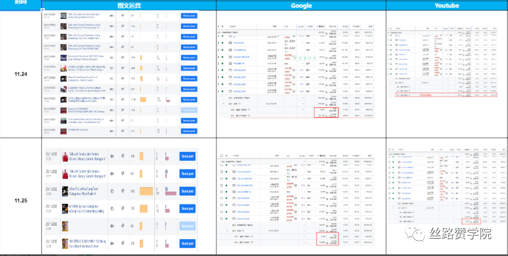Click Boost post for 11.25 '#SemiTrailer 6' row
The width and height of the screenshot is (508, 256).
point(188,191)
